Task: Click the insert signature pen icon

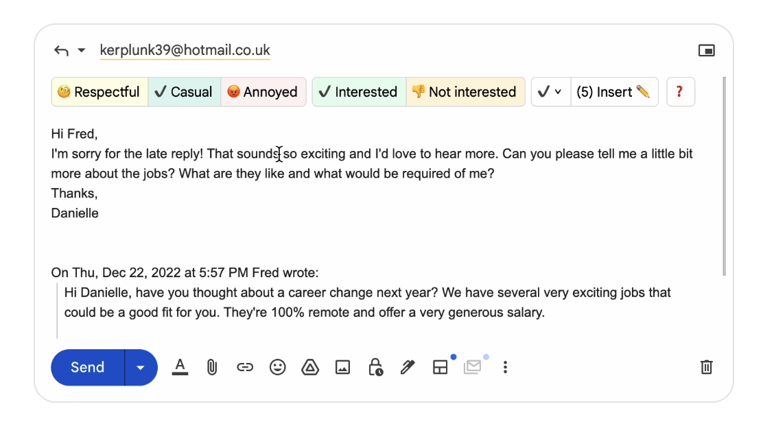Action: (x=408, y=368)
